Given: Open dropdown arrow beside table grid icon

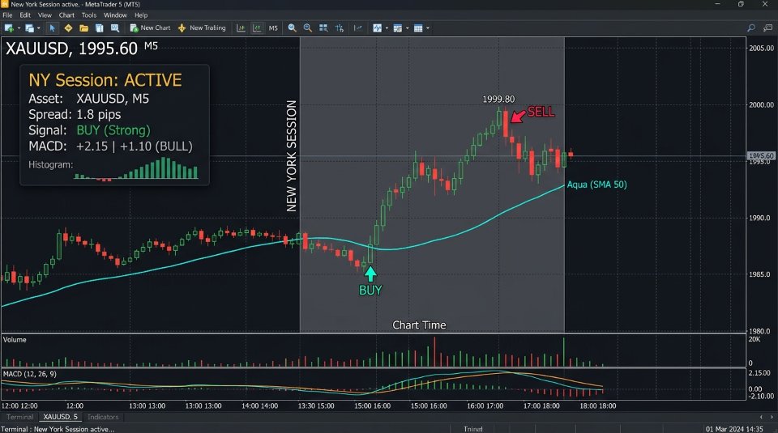Looking at the screenshot, I should (428, 28).
